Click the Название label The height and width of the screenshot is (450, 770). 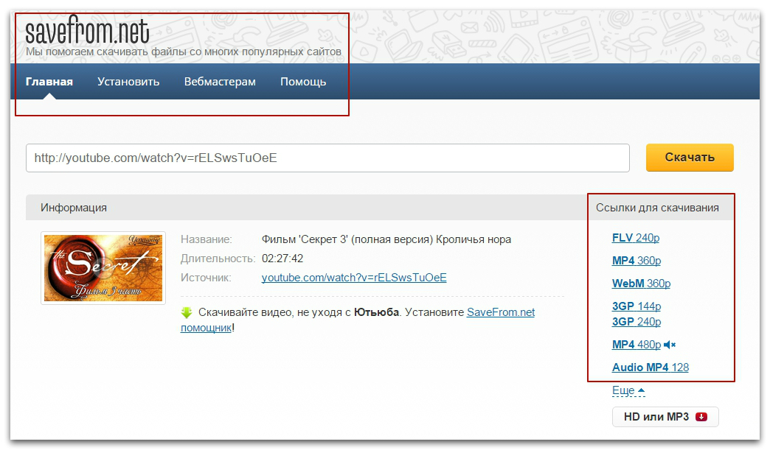[x=207, y=239]
